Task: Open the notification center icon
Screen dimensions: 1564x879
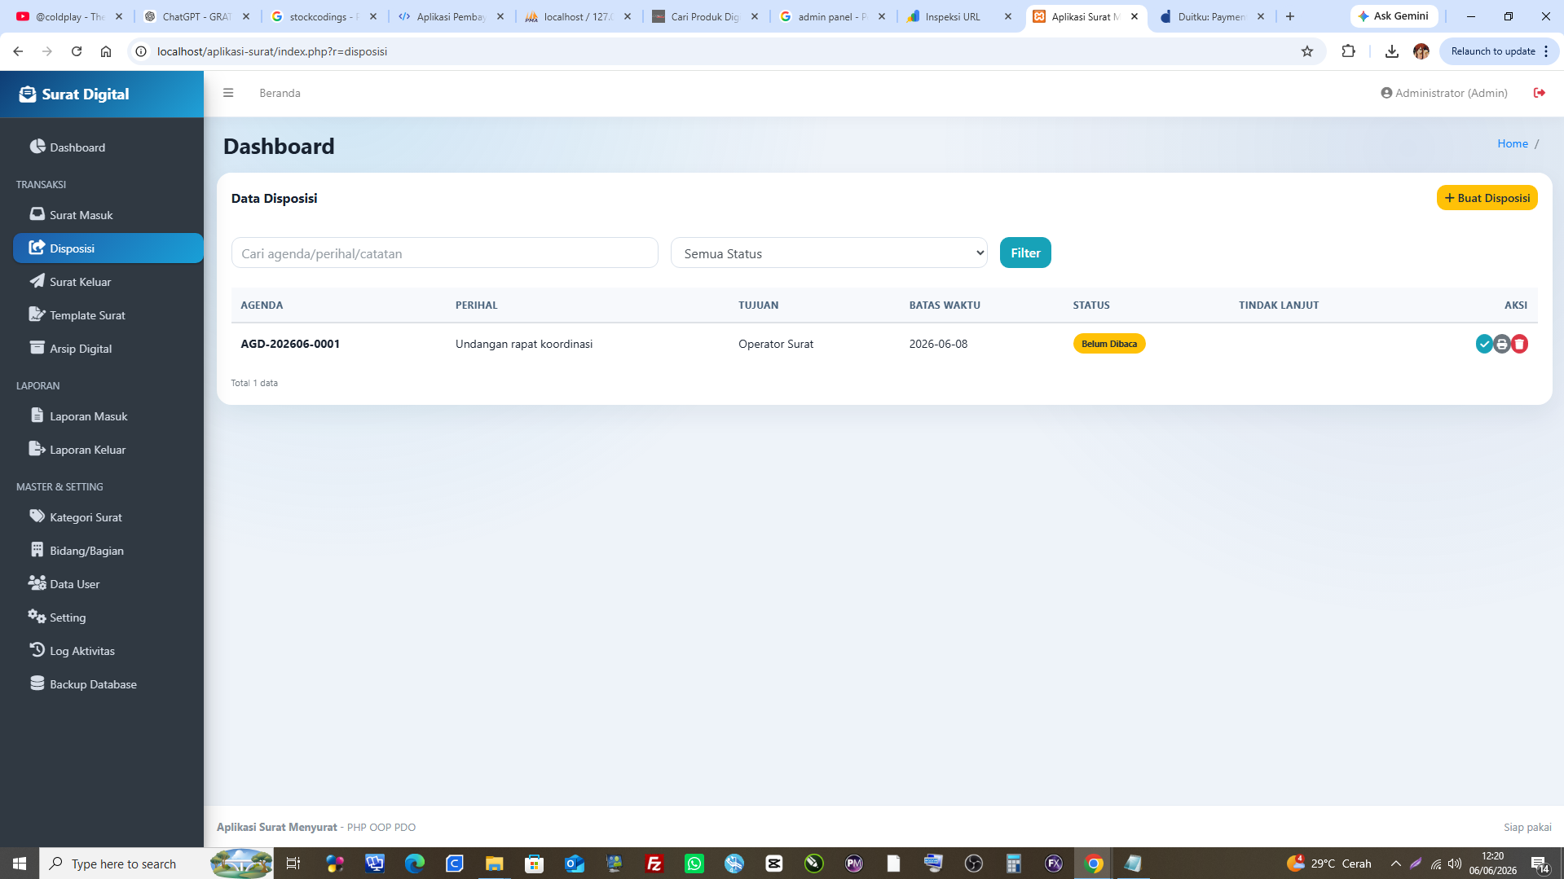Action: point(1540,864)
